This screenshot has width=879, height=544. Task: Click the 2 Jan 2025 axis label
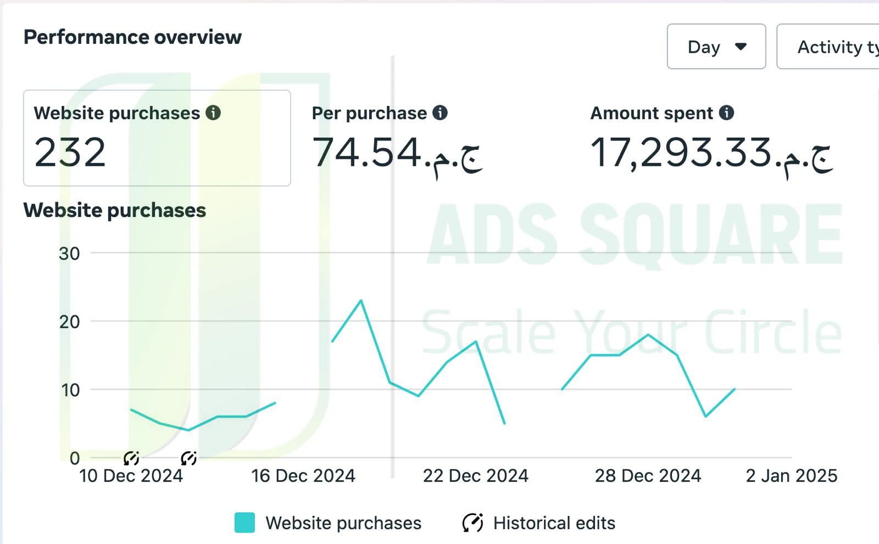(x=792, y=475)
